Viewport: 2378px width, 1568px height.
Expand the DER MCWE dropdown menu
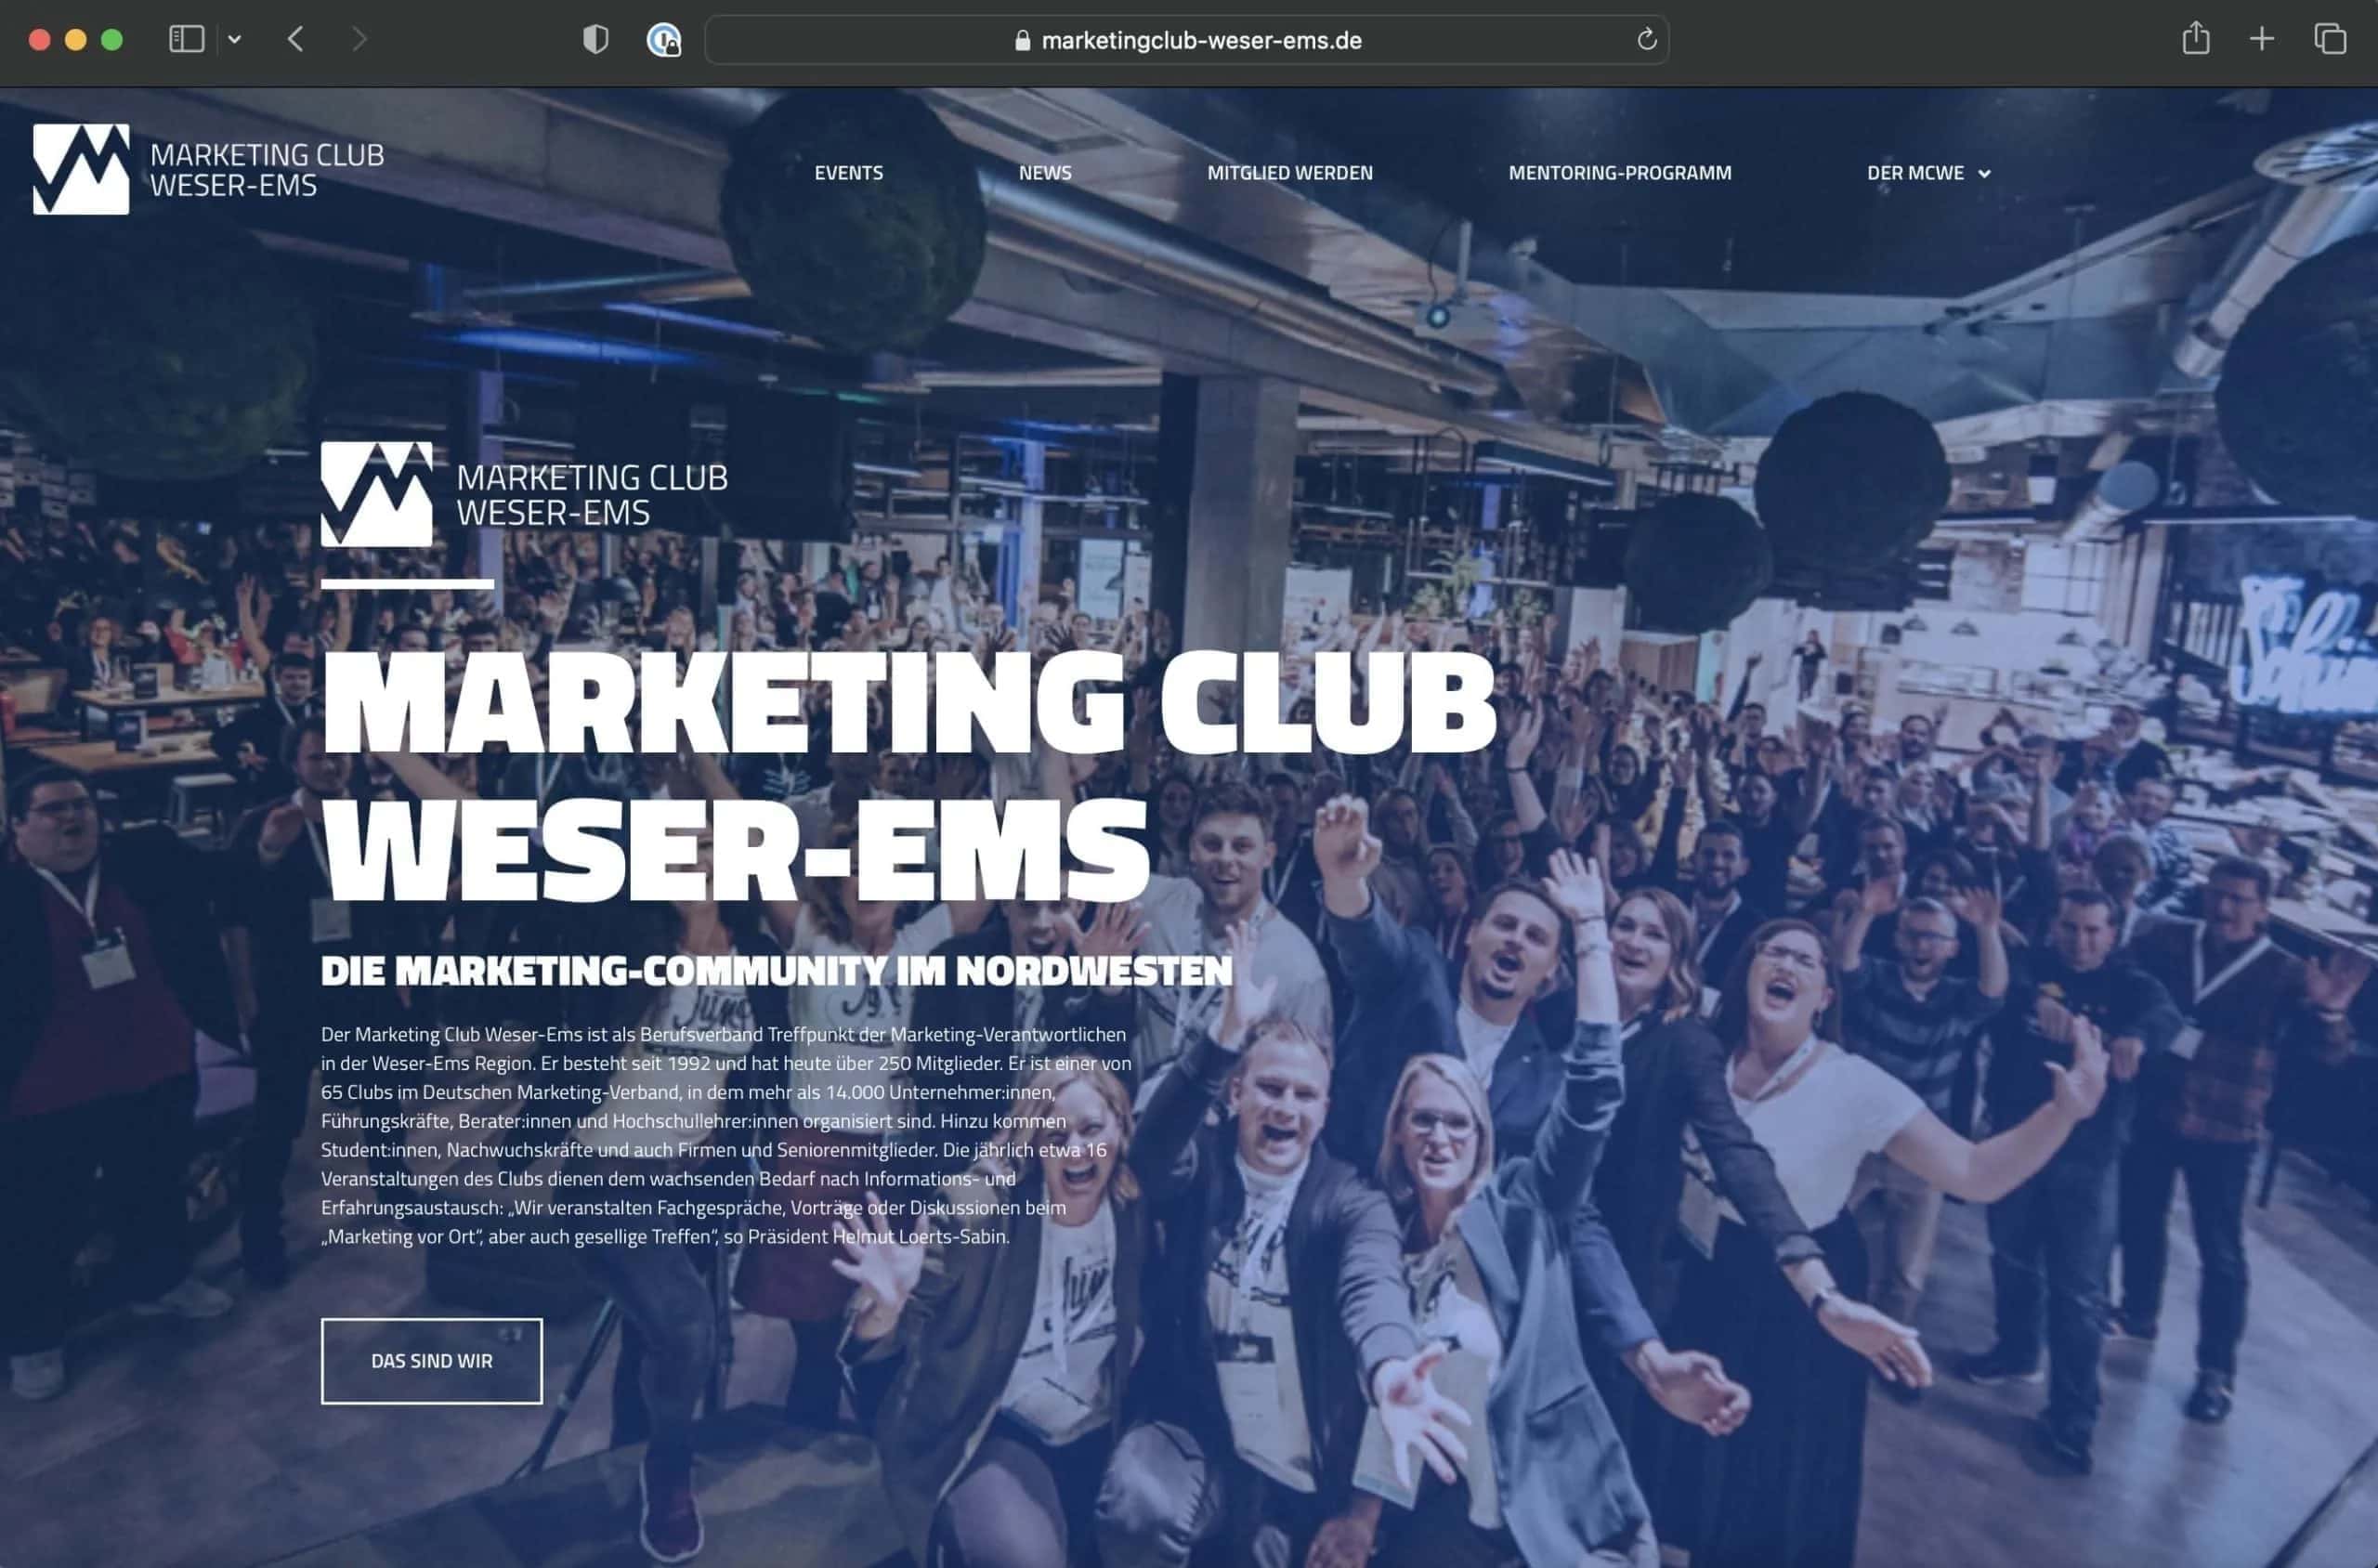coord(1928,173)
